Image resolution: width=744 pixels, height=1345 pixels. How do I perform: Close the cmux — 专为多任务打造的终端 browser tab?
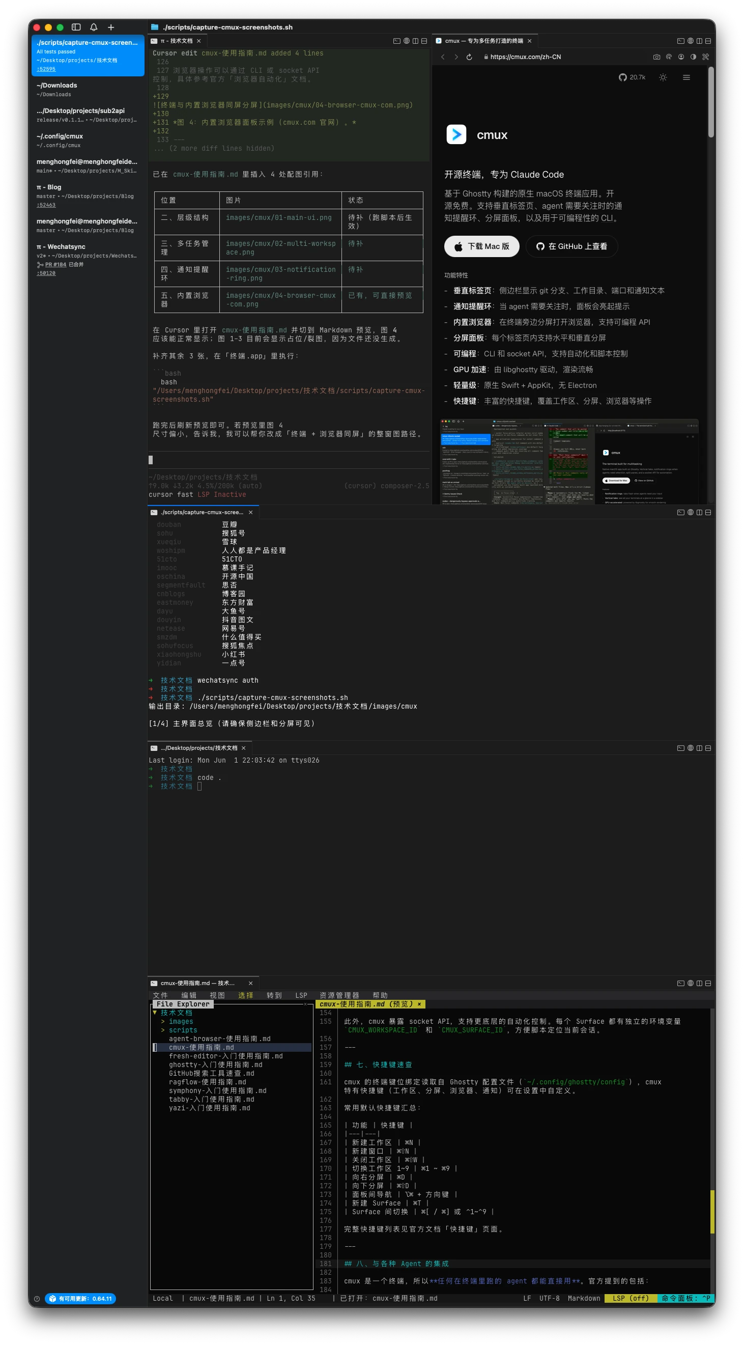click(x=529, y=41)
